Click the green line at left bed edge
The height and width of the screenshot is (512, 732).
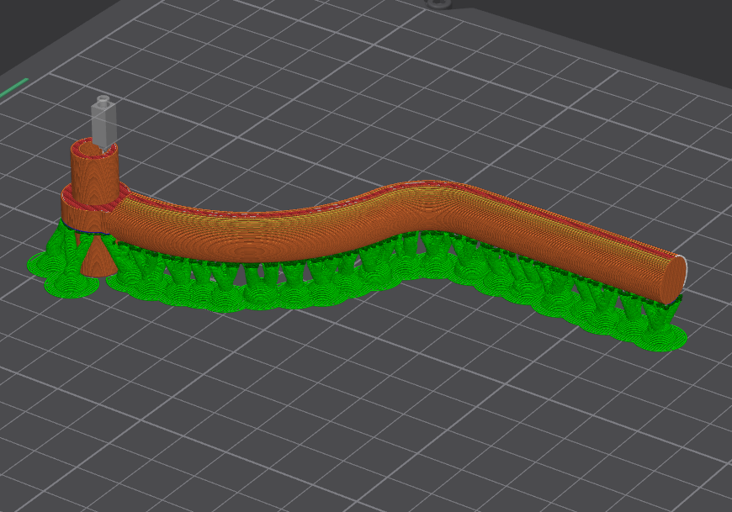pyautogui.click(x=13, y=87)
